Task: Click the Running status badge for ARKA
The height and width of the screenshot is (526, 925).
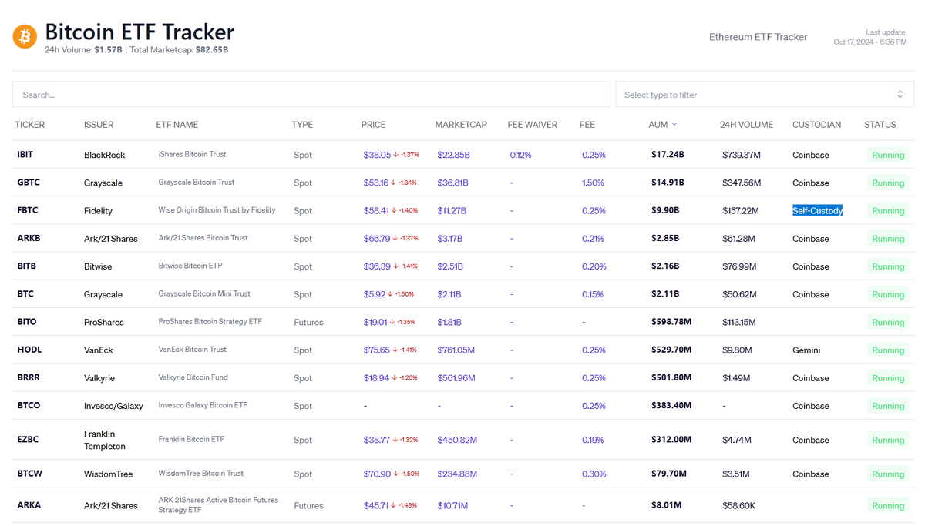Action: click(888, 506)
